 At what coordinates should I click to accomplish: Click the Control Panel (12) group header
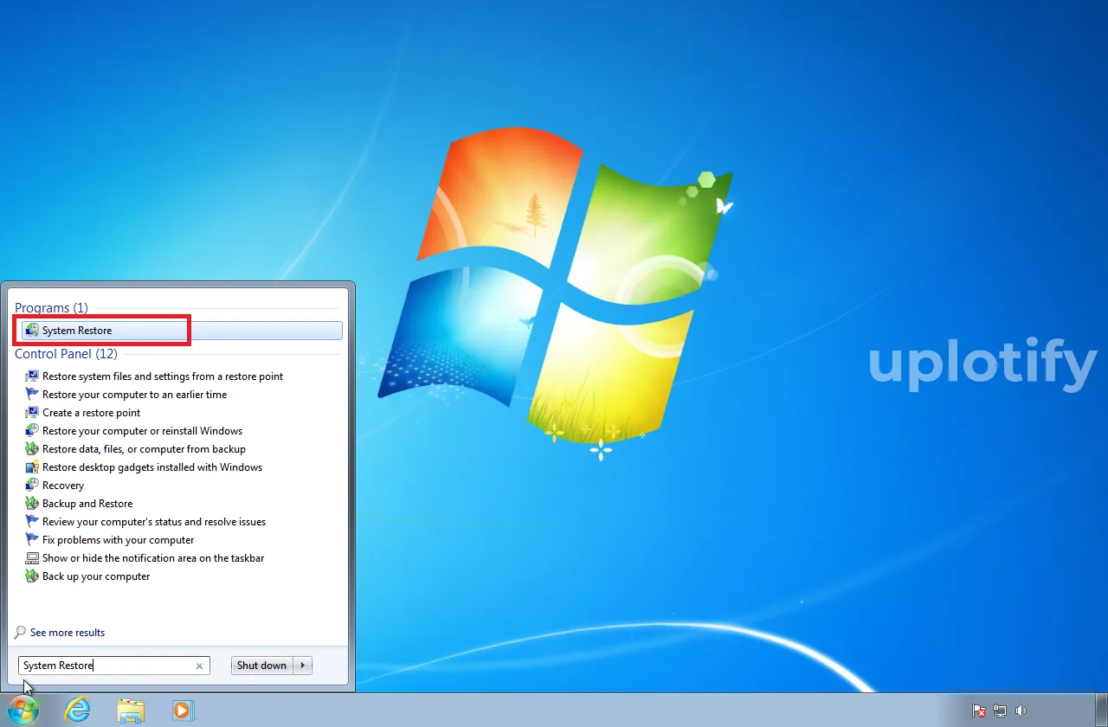[66, 354]
